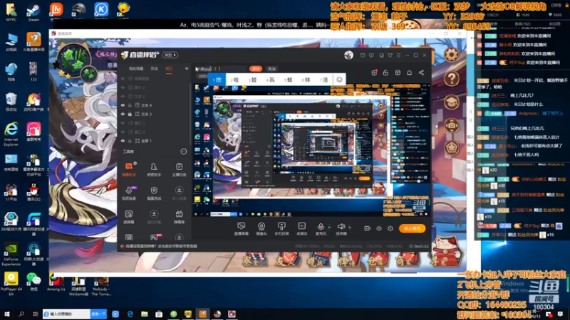Viewport: 570px width, 320px height.
Task: Add a 多媒体 multimedia source
Action: (x=301, y=228)
